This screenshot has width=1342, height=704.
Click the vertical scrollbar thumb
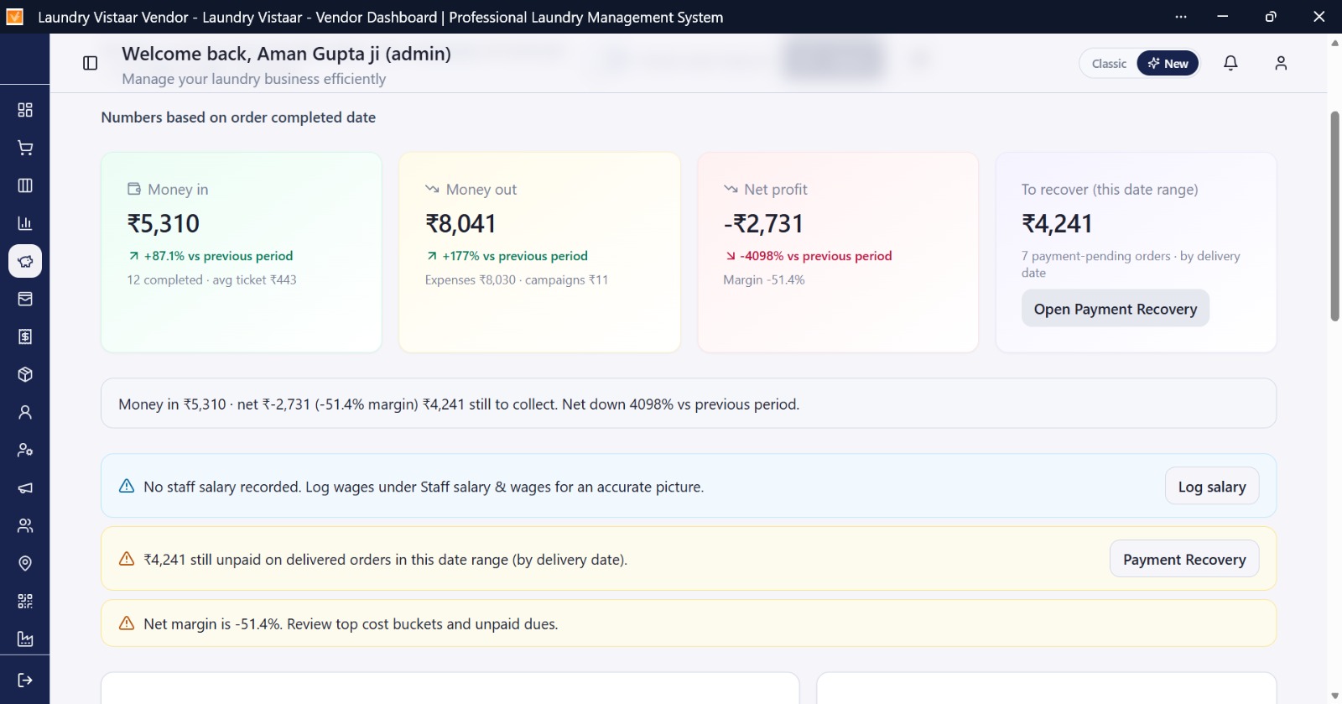[x=1334, y=216]
